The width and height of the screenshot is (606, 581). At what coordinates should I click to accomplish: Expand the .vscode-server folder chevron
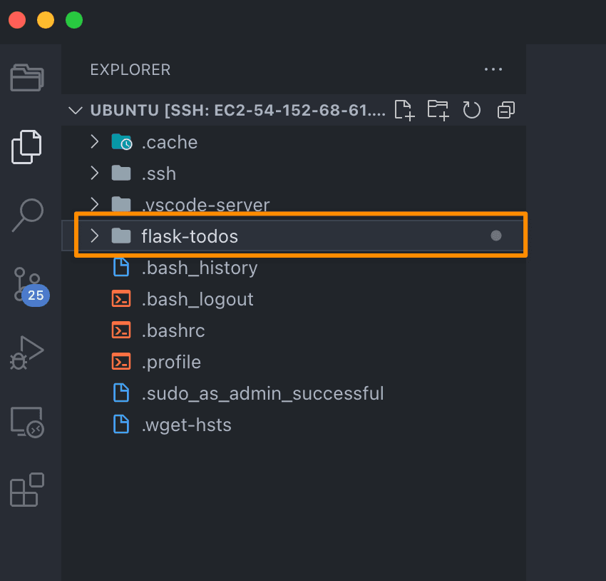95,203
